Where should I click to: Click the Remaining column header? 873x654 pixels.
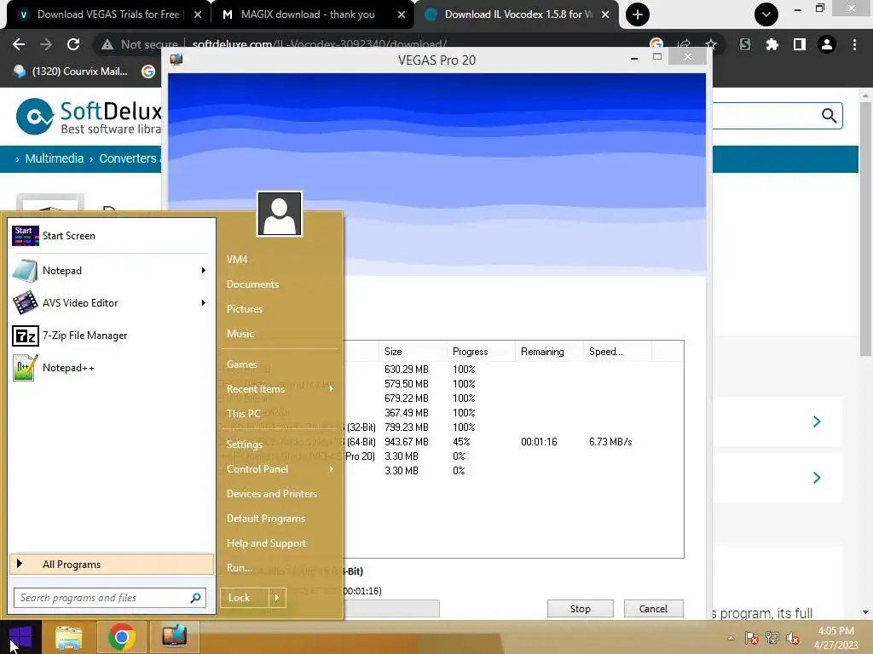(549, 352)
